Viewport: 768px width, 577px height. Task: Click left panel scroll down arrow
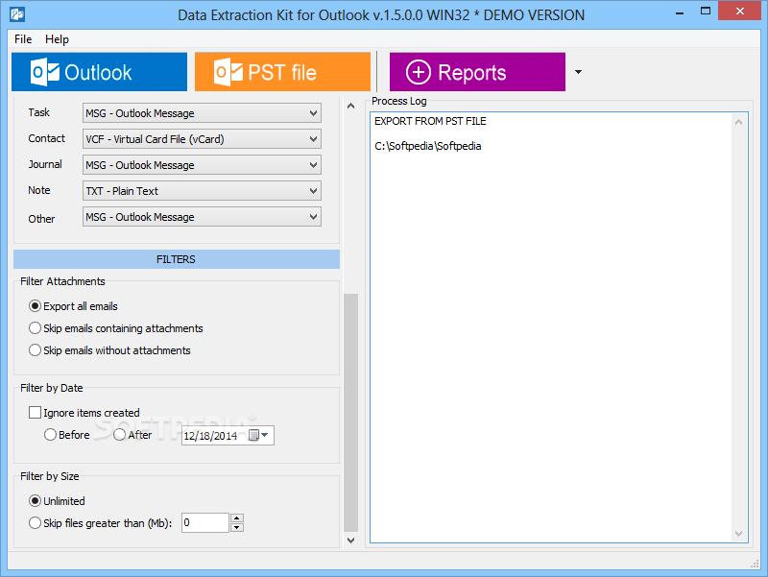pyautogui.click(x=350, y=541)
